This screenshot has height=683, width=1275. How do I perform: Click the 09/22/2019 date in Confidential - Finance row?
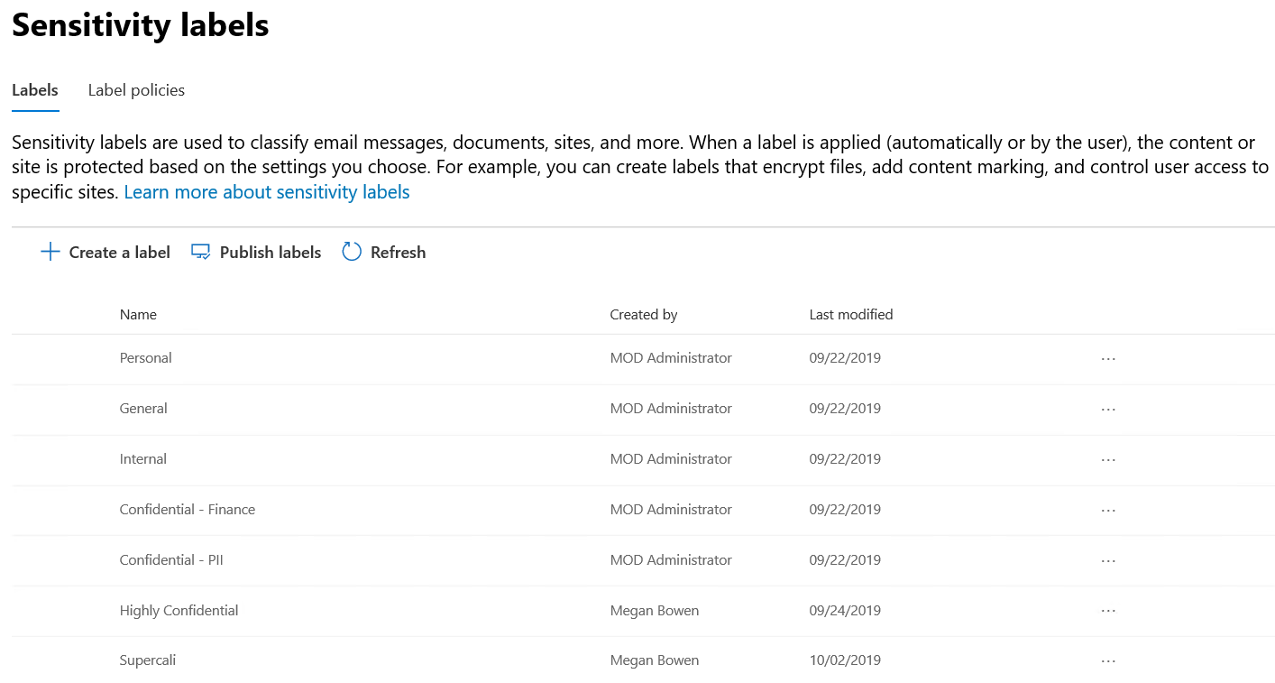click(x=845, y=510)
